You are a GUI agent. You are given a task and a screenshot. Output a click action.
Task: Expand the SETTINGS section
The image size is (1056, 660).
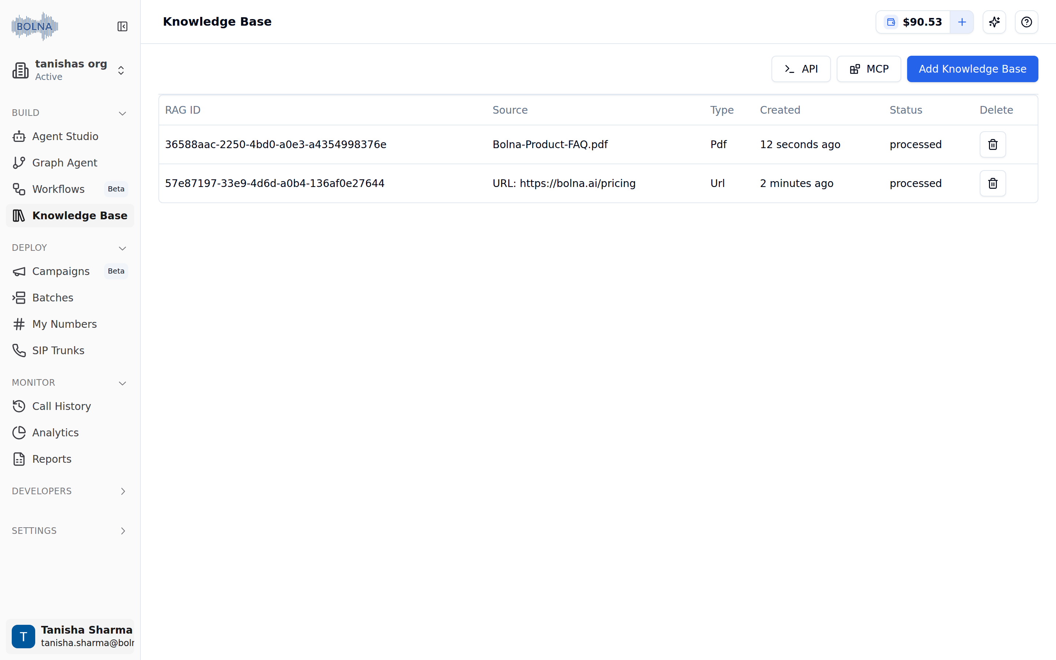click(x=70, y=531)
